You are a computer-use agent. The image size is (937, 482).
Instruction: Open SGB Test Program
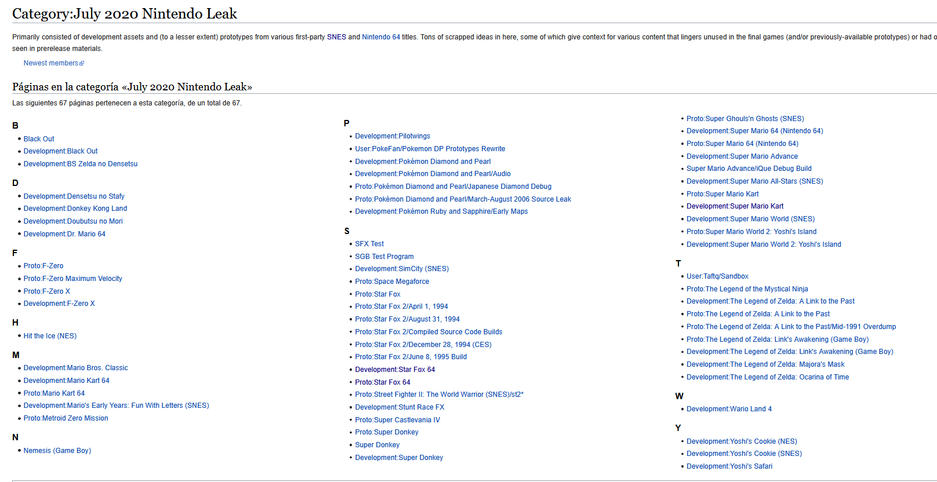pos(384,257)
